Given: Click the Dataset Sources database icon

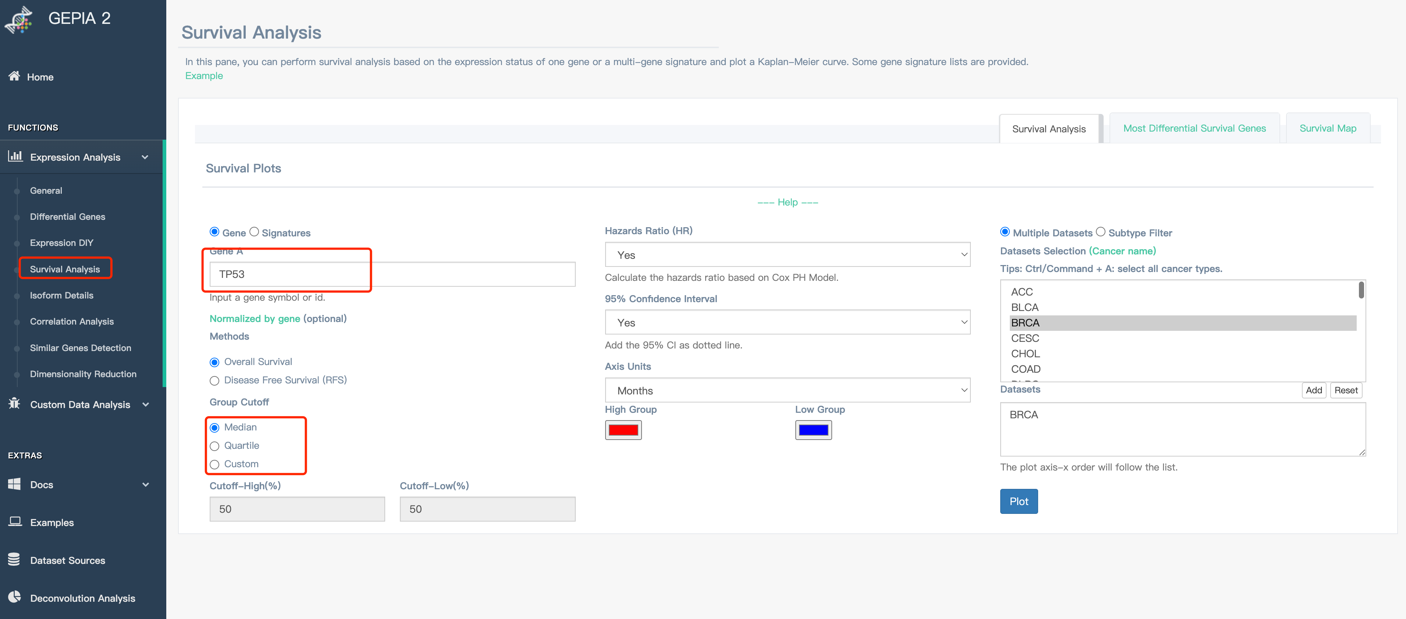Looking at the screenshot, I should point(14,559).
